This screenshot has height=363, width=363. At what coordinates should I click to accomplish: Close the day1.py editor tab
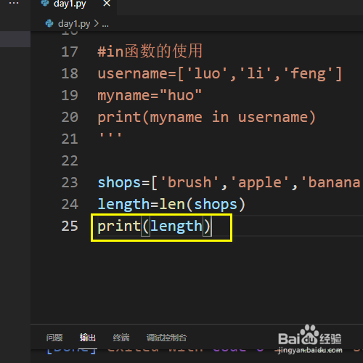click(x=107, y=4)
